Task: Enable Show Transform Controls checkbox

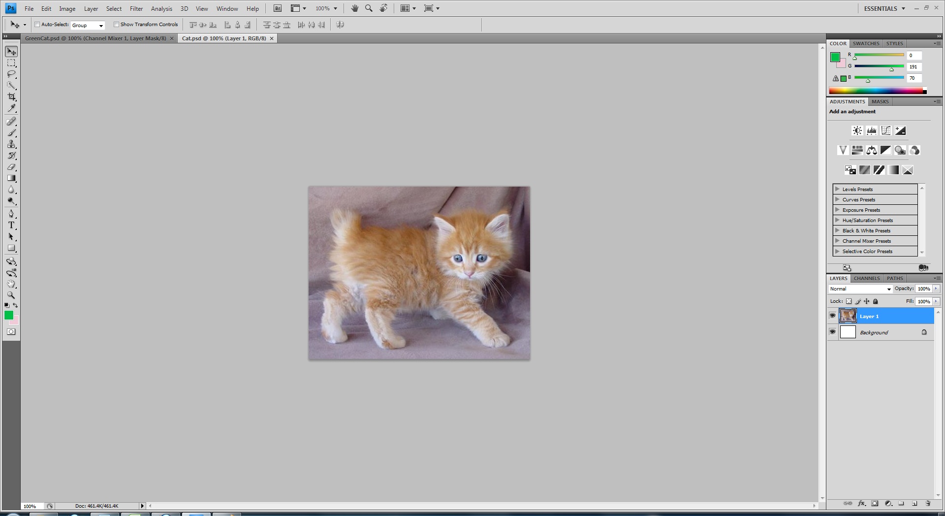Action: [x=117, y=24]
